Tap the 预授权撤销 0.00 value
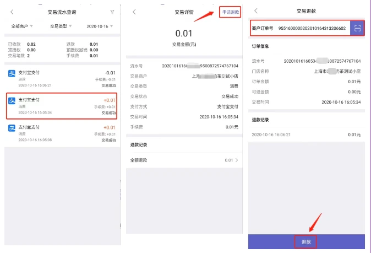This screenshot has height=253, width=371. 94,50
